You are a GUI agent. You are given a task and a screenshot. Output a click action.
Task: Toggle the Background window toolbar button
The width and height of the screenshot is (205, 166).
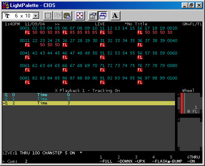tap(102, 16)
